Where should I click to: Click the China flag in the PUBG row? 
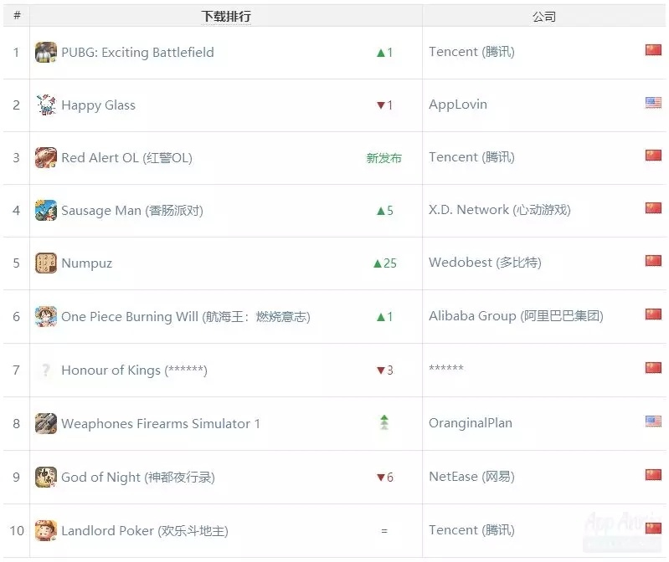pos(653,50)
